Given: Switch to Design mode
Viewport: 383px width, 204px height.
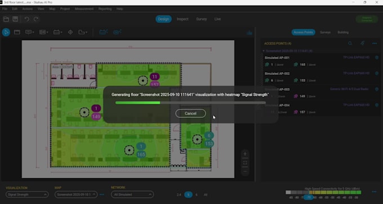Looking at the screenshot, I should coord(164,19).
